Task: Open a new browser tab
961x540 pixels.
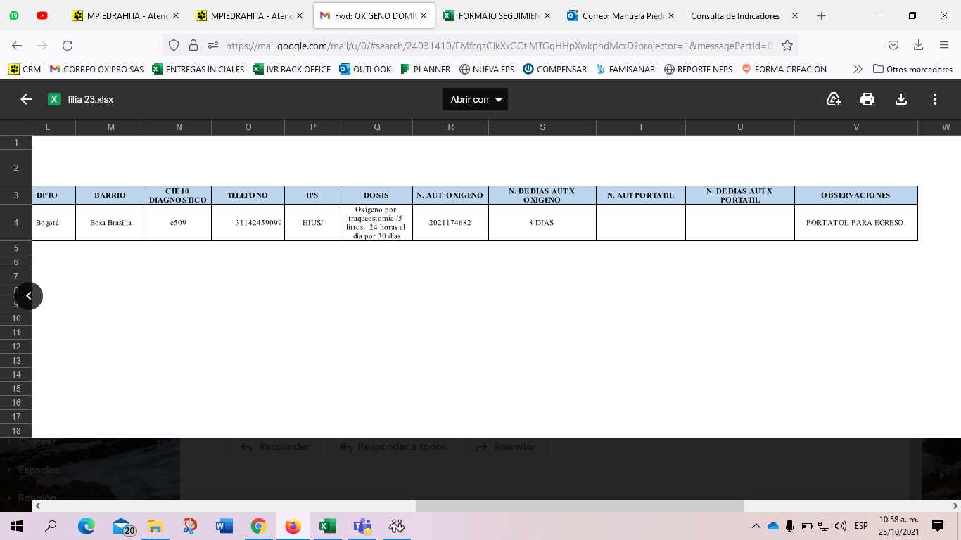Action: pos(821,15)
